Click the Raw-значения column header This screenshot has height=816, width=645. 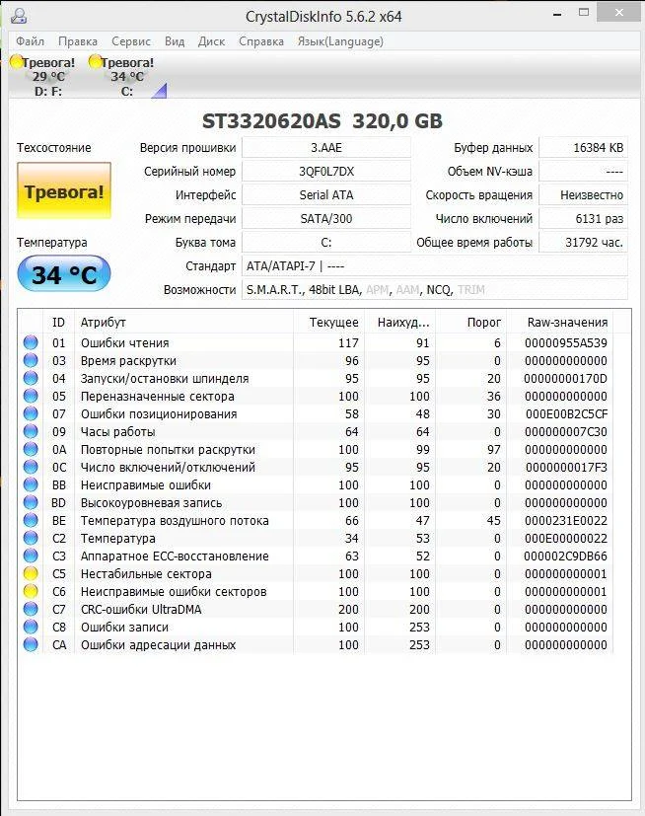coord(560,322)
